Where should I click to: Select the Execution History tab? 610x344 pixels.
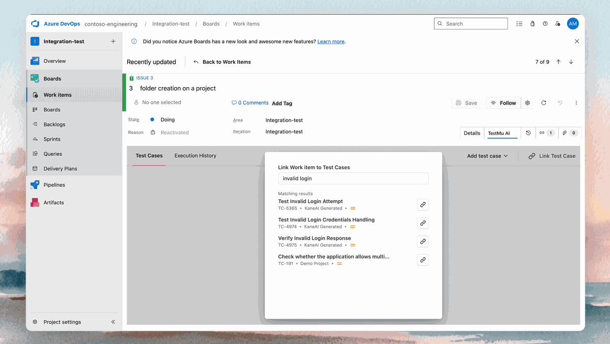195,156
